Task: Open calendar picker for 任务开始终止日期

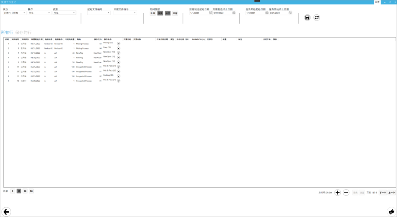Action: [290, 13]
